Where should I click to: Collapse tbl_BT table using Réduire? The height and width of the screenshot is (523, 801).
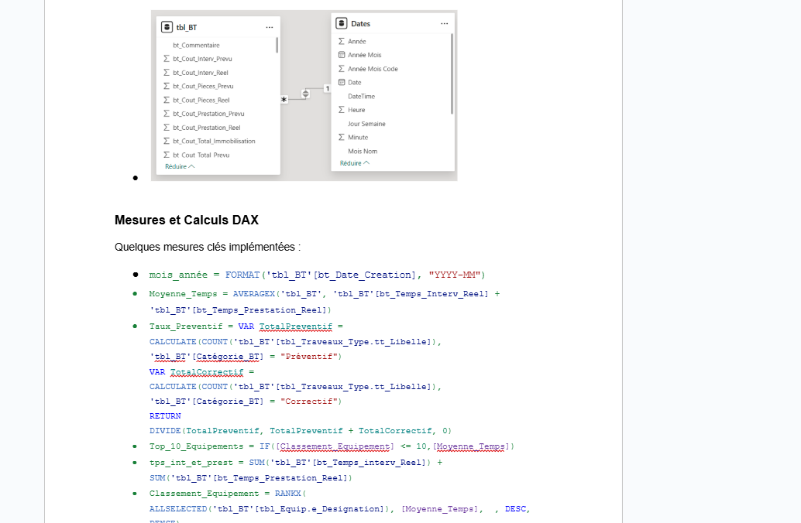pyautogui.click(x=179, y=166)
